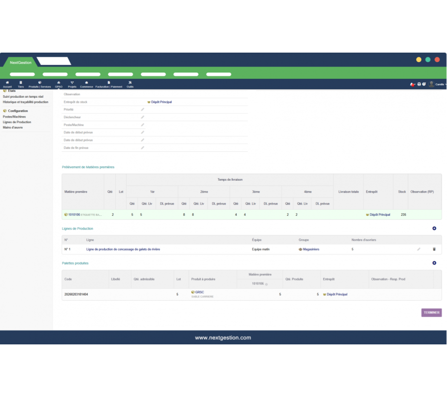Open material link 1010106

74,215
